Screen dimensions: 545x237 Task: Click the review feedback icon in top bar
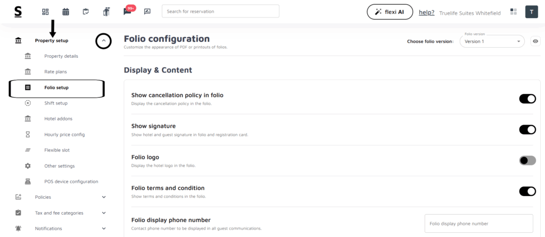(x=147, y=12)
